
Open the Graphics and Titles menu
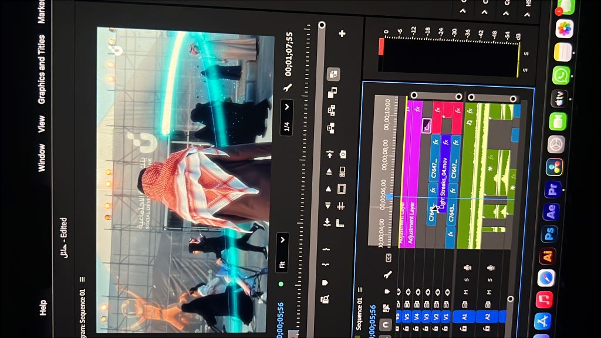[42, 69]
